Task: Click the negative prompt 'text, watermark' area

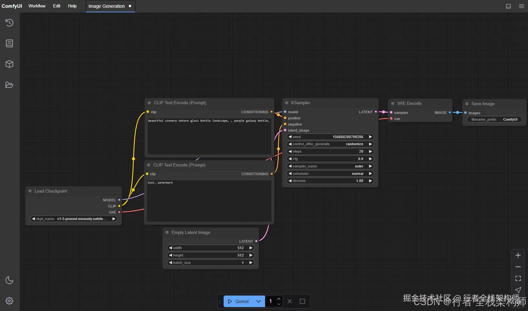Action: pyautogui.click(x=209, y=201)
